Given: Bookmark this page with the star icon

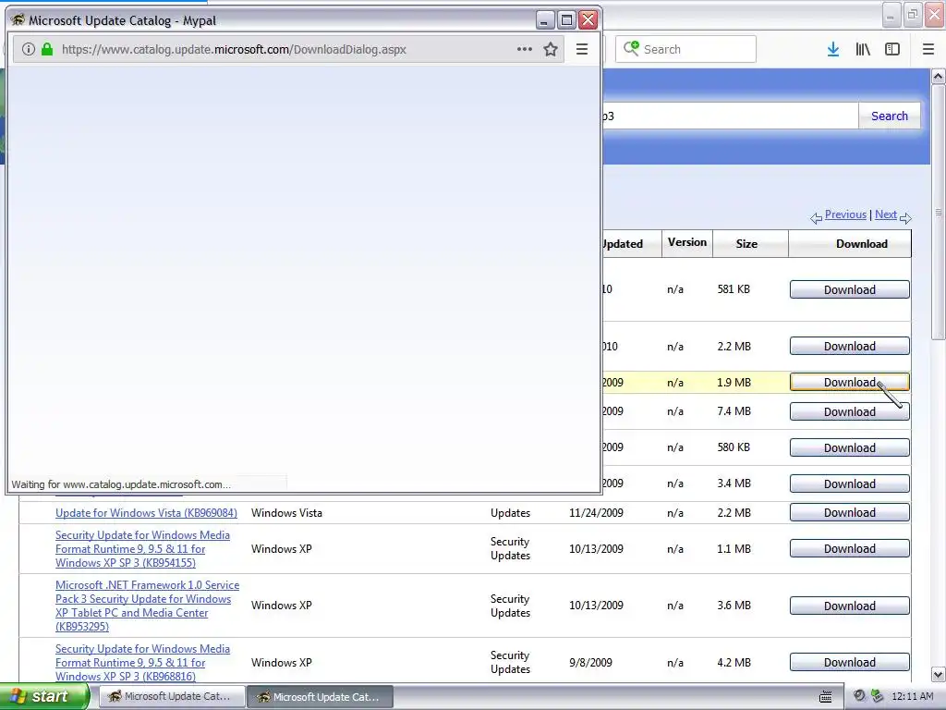Looking at the screenshot, I should click(551, 50).
